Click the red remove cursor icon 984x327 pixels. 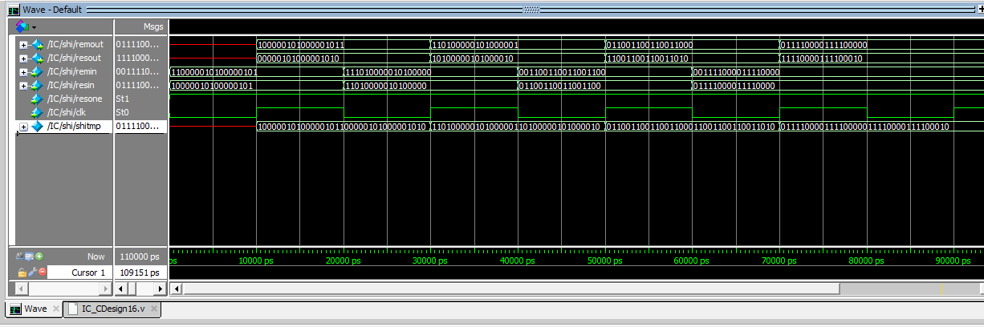click(41, 272)
